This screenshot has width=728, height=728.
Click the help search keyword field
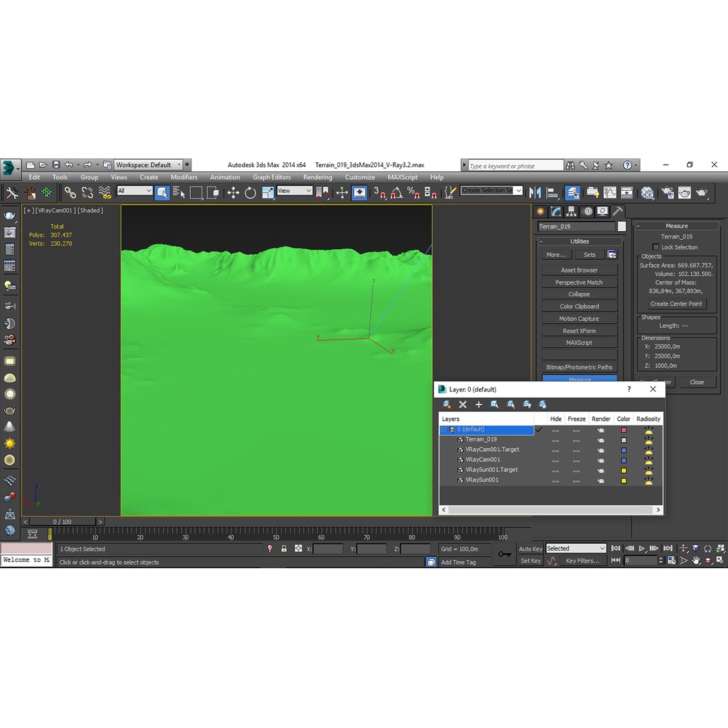516,166
